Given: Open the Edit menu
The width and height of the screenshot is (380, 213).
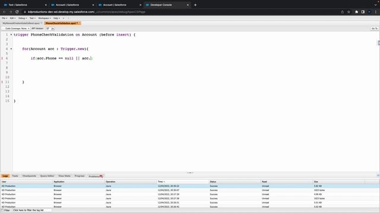Looking at the screenshot, I should (x=12, y=18).
